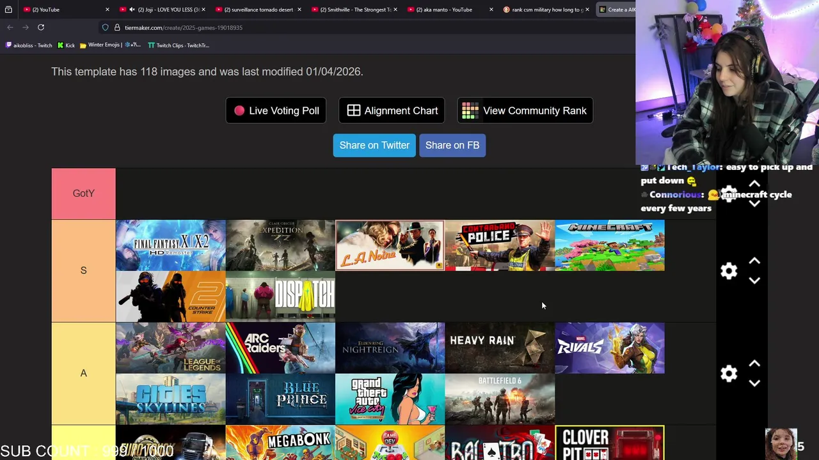819x460 pixels.
Task: Open the tracking protection shield icon
Action: click(x=105, y=27)
